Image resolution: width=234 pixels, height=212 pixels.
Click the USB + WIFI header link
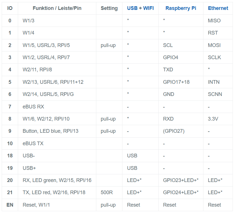(x=140, y=8)
